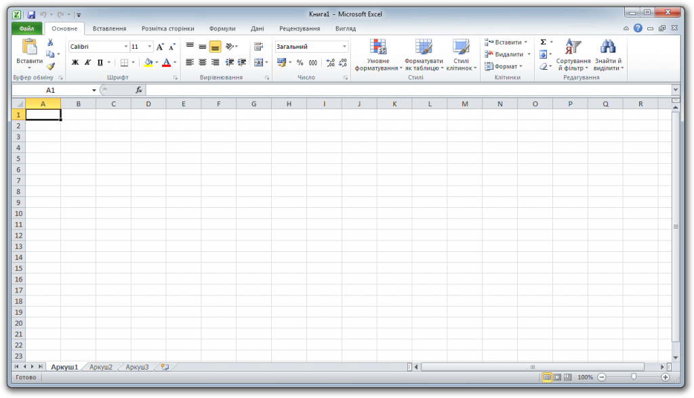Image resolution: width=694 pixels, height=398 pixels.
Task: Open the text orientation tool
Action: (230, 47)
